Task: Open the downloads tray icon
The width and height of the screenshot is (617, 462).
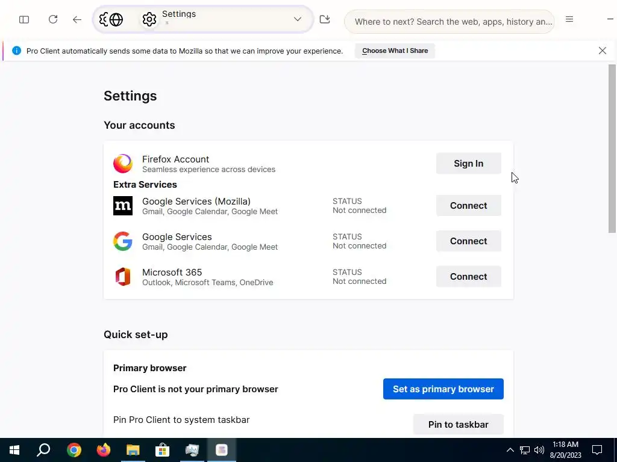Action: coord(325,19)
